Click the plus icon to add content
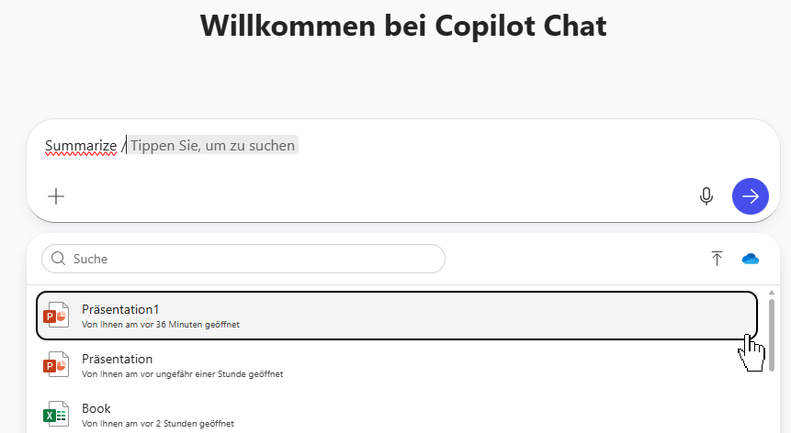 (56, 196)
